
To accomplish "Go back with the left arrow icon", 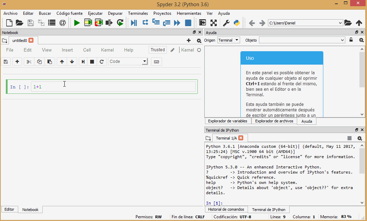I will click(252, 23).
